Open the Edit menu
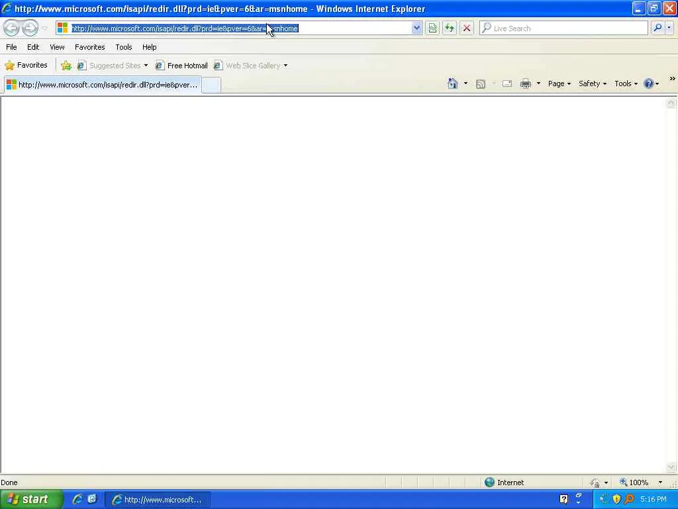678x509 pixels. pos(33,47)
